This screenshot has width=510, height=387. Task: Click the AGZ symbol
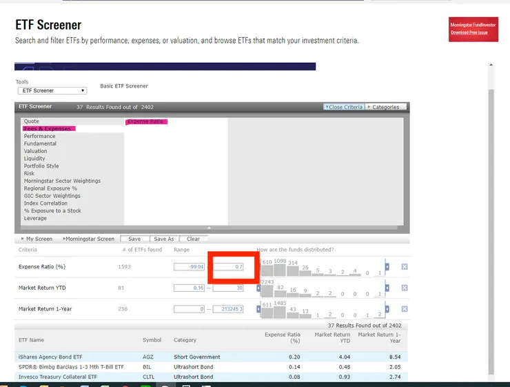click(147, 357)
